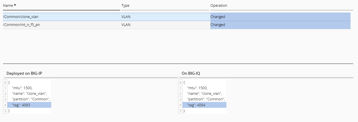Click the "On BIG-IQ" pane heading
The height and width of the screenshot is (122, 358).
(x=191, y=73)
